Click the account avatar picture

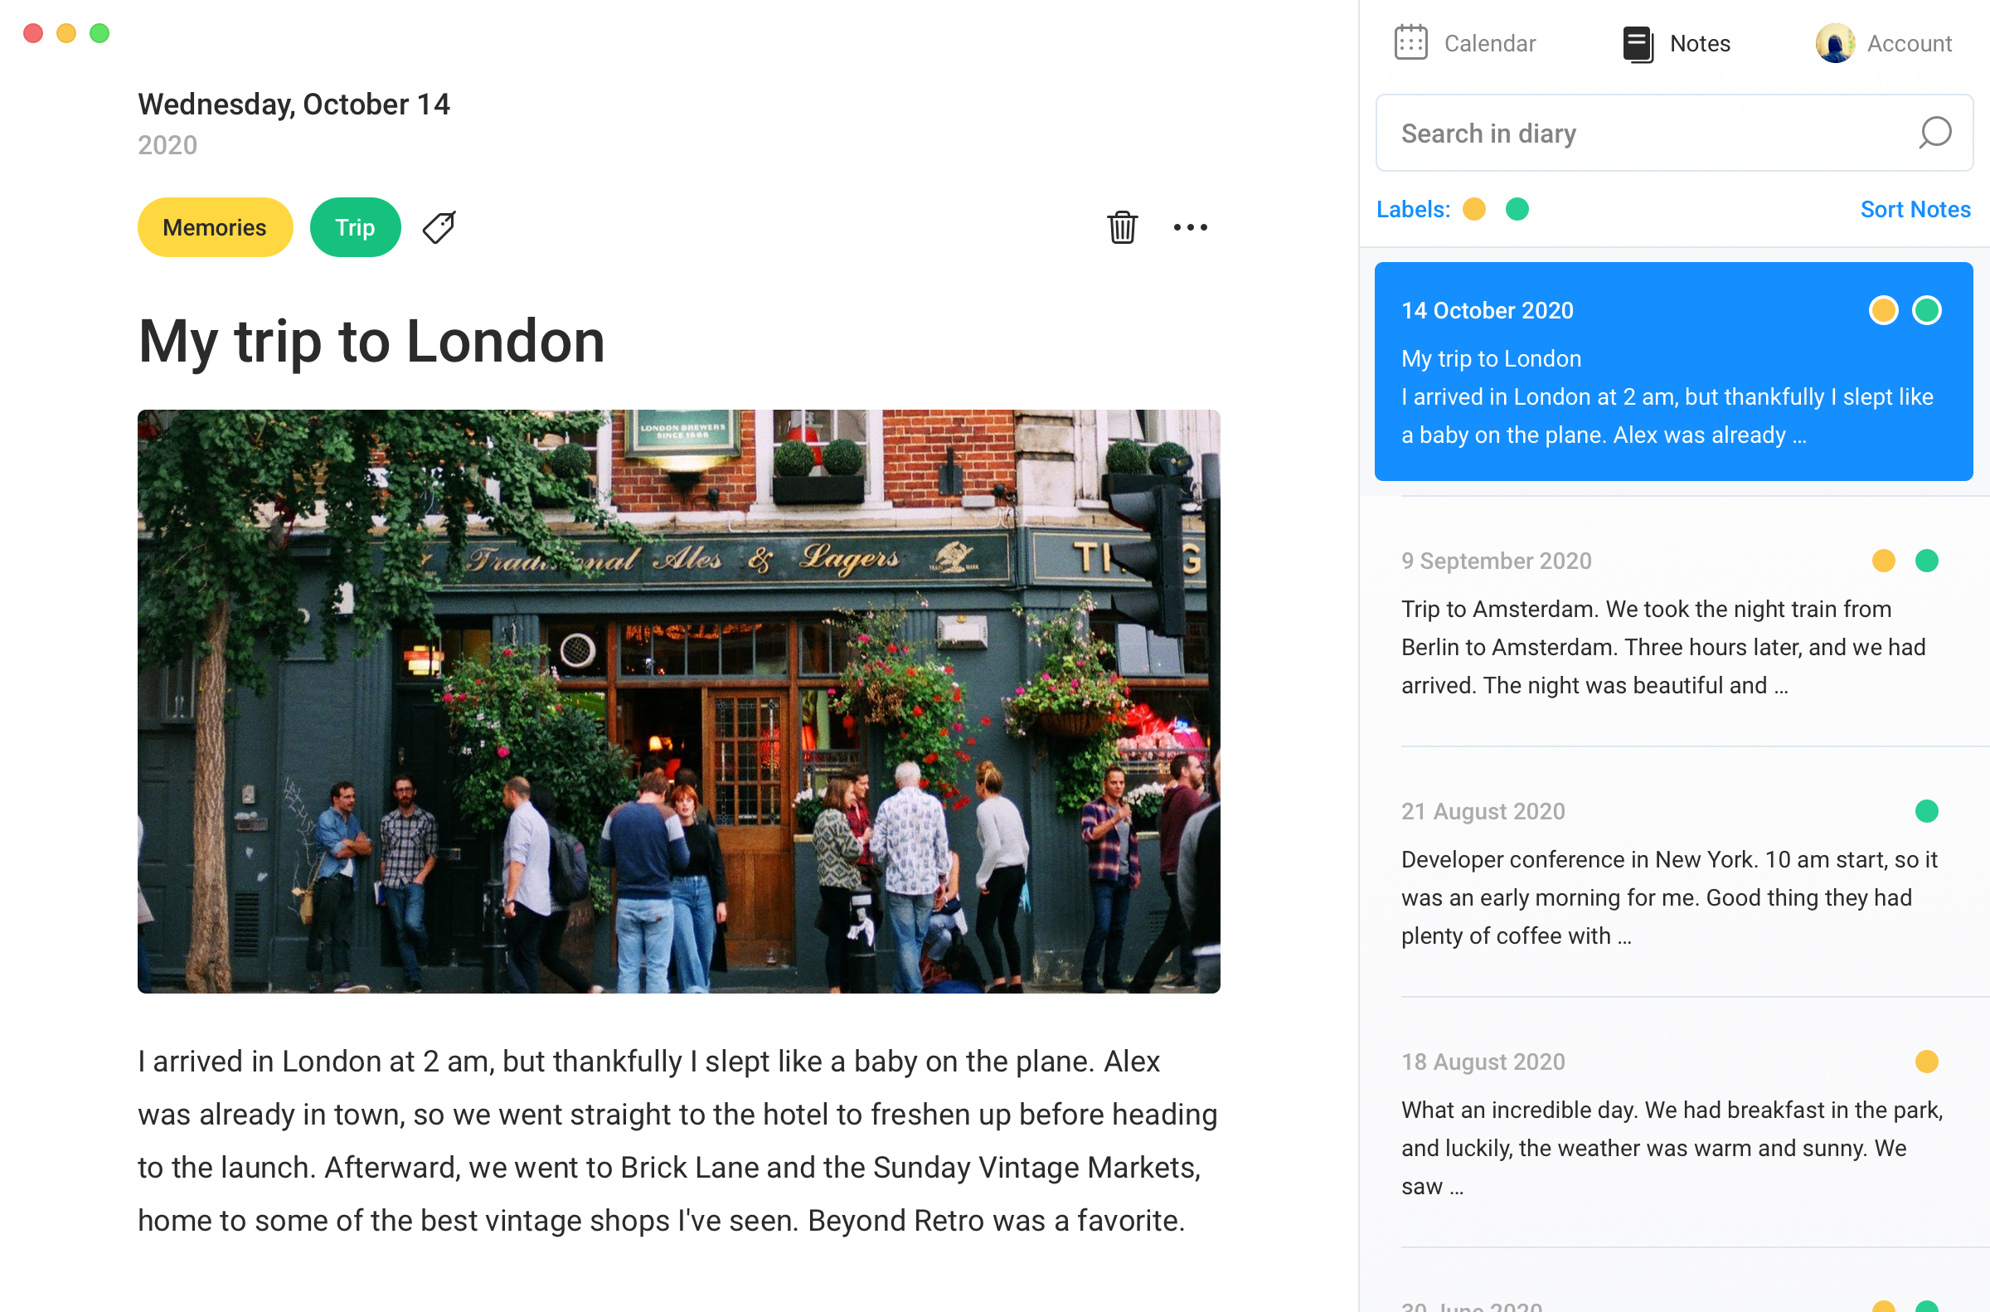pyautogui.click(x=1834, y=43)
